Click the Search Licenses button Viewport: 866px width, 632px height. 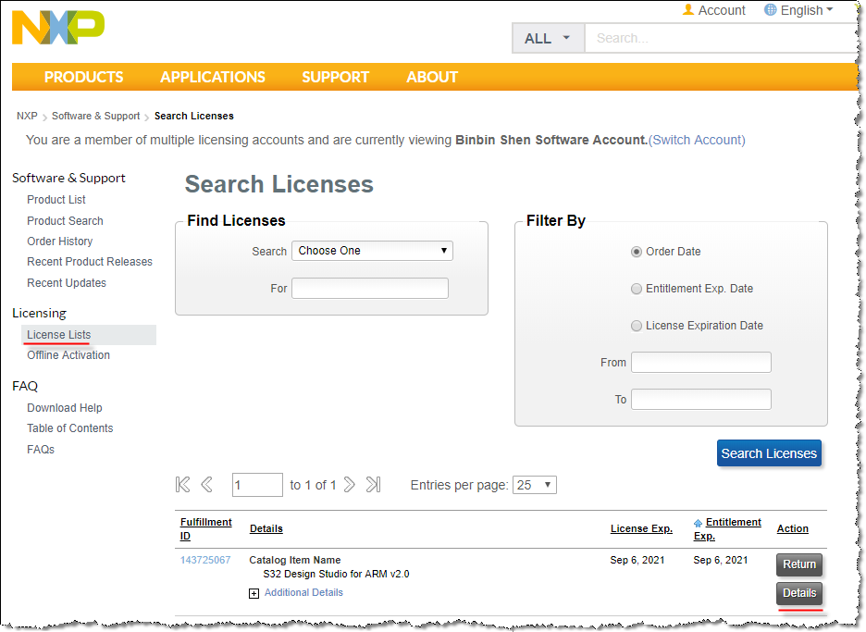pos(768,453)
